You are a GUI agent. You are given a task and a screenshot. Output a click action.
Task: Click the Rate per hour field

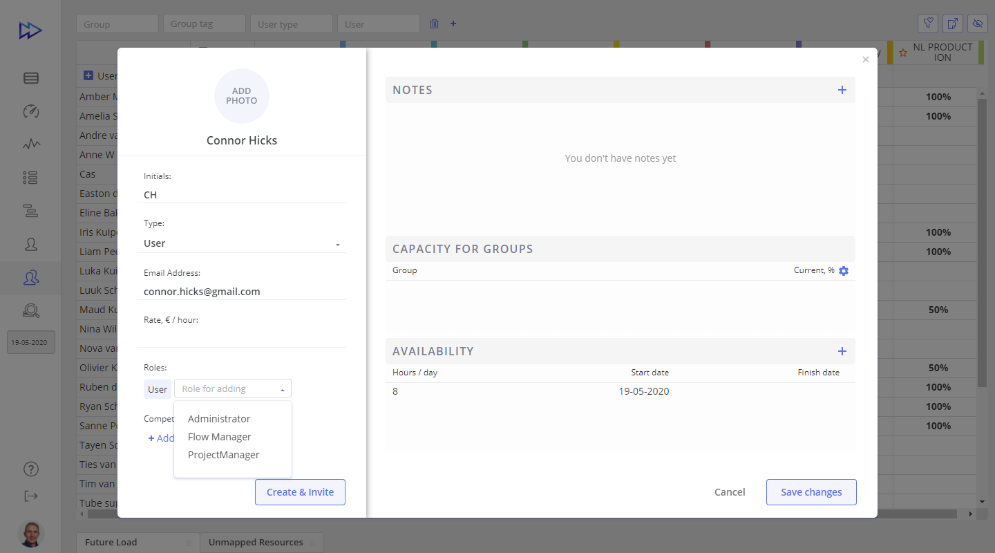pos(242,339)
